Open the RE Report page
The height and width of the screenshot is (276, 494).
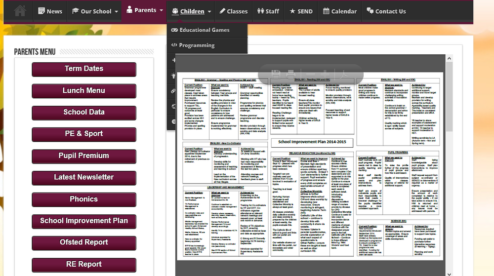(84, 265)
